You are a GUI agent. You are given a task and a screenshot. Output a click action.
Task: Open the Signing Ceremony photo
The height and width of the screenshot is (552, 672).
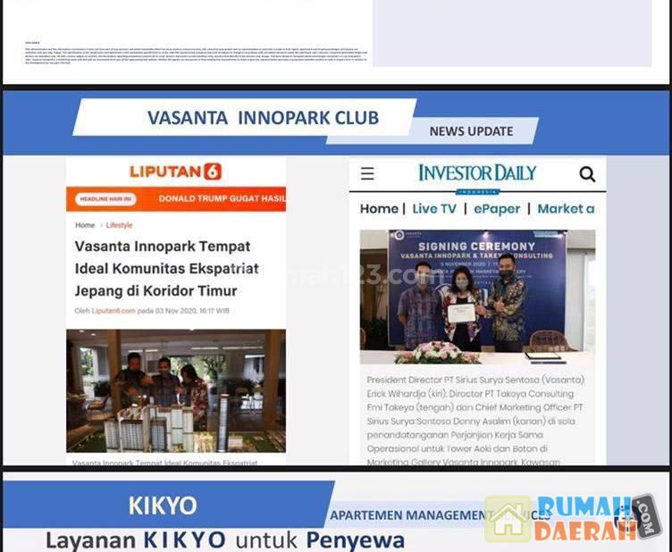pyautogui.click(x=477, y=290)
